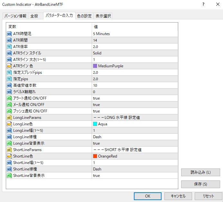Open the Aqua color value list
The width and height of the screenshot is (223, 202).
[135, 124]
